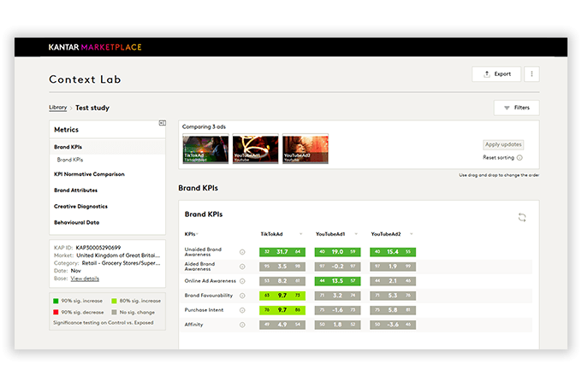Click YouTubeAd2 Brand Favourability 5.3 cell
Viewport: 582px width, 387px height.
pyautogui.click(x=393, y=296)
